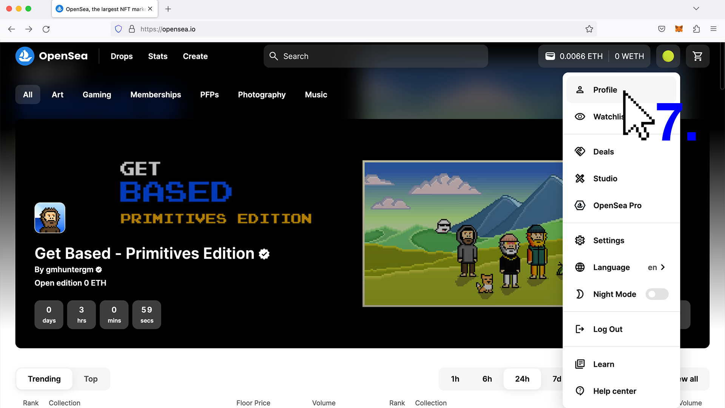The height and width of the screenshot is (408, 725).
Task: Set time range to 6h
Action: pos(487,379)
